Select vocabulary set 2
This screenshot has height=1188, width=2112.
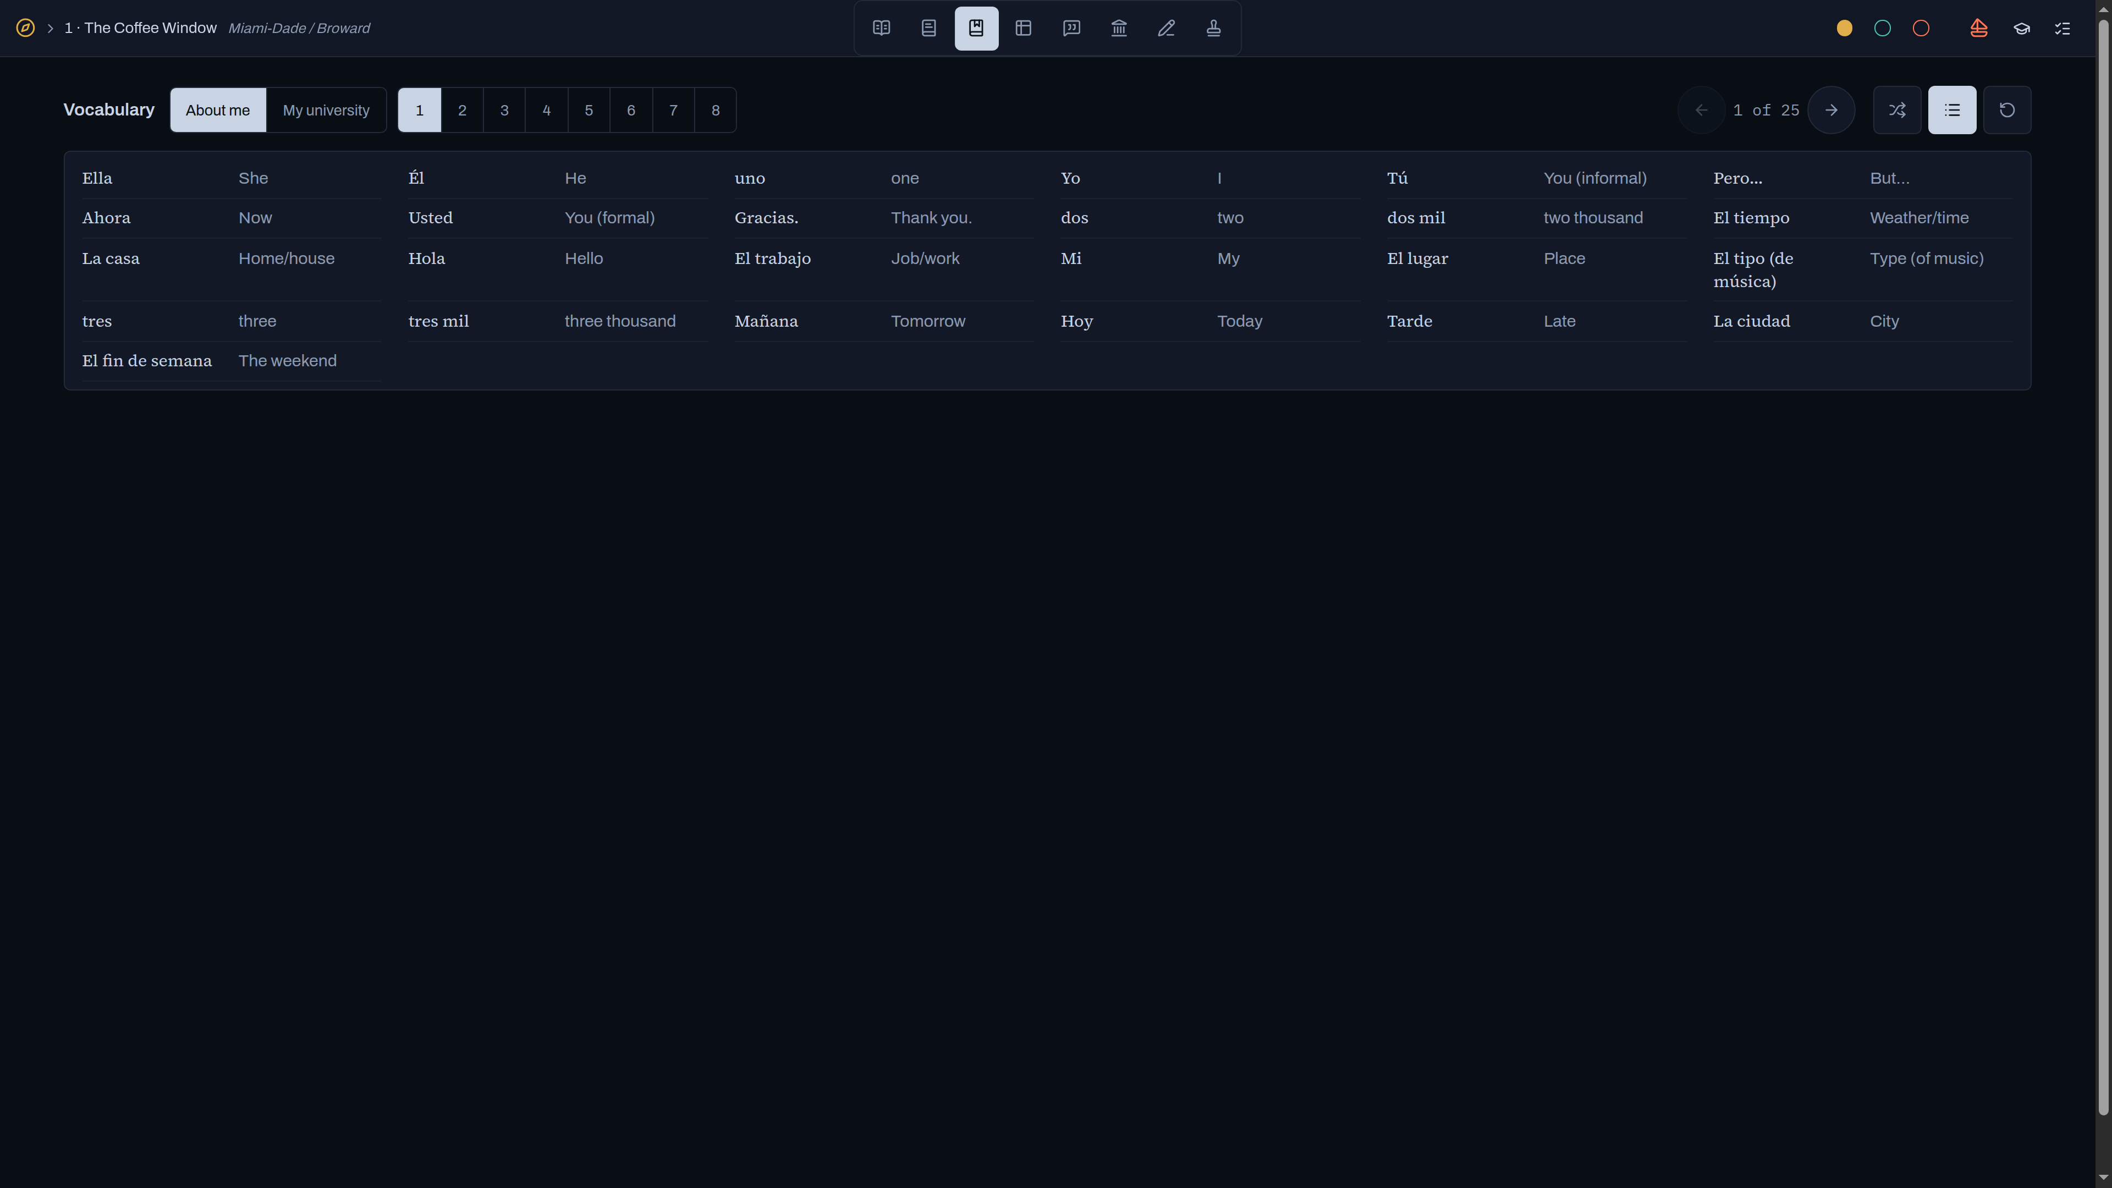click(x=463, y=110)
